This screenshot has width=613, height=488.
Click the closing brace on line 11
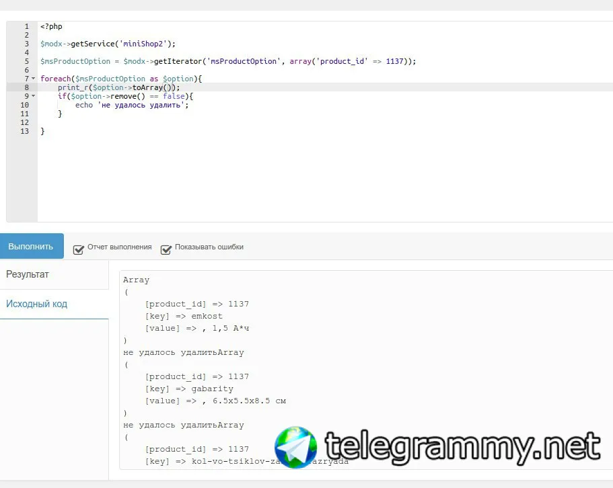tap(60, 114)
